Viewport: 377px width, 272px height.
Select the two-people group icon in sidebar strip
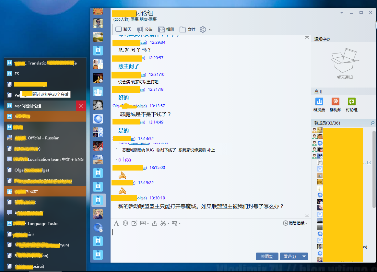(x=98, y=91)
